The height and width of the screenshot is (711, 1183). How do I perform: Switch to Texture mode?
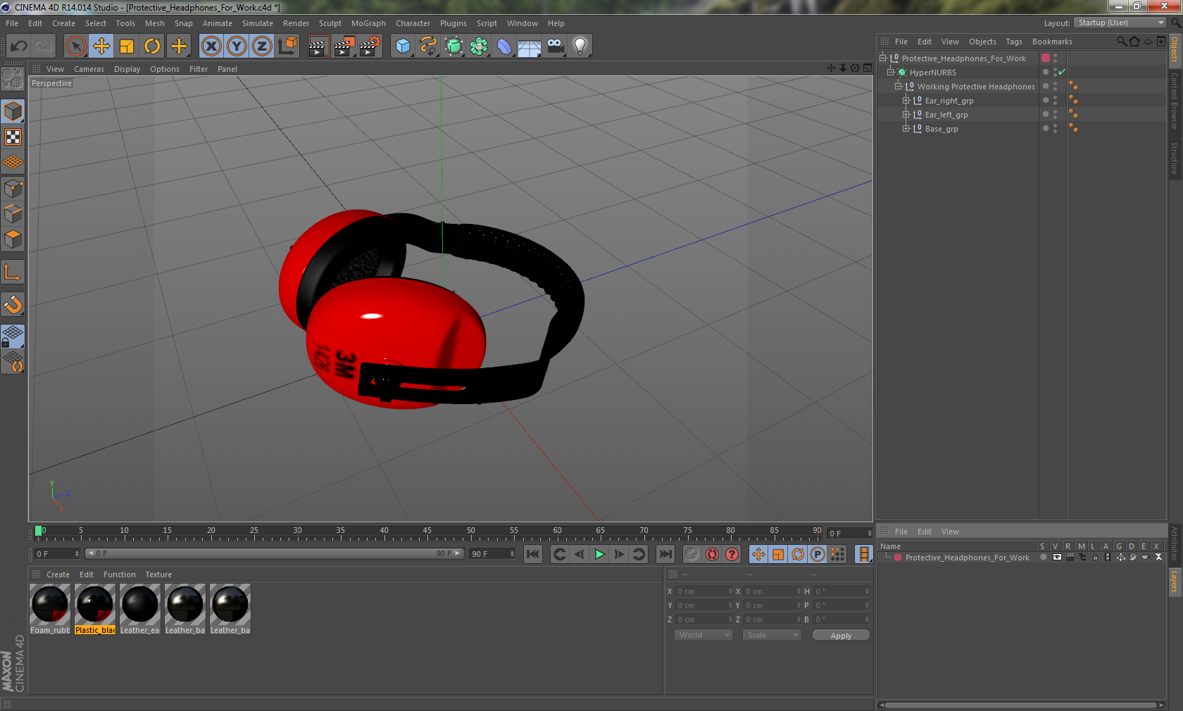click(x=13, y=137)
